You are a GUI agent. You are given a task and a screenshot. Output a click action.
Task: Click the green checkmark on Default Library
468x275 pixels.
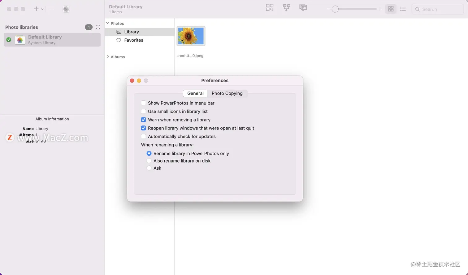pos(9,40)
